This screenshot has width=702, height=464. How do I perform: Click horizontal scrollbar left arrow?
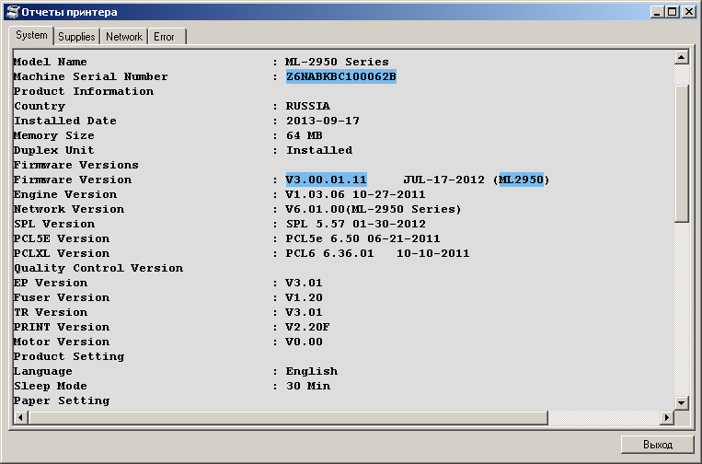(x=20, y=417)
